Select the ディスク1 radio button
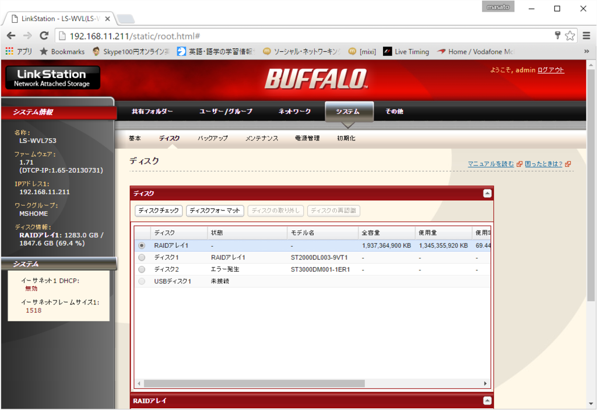This screenshot has height=410, width=597. click(x=142, y=258)
